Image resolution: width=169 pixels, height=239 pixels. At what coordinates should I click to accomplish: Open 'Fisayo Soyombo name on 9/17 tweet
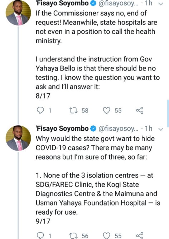(x=62, y=129)
